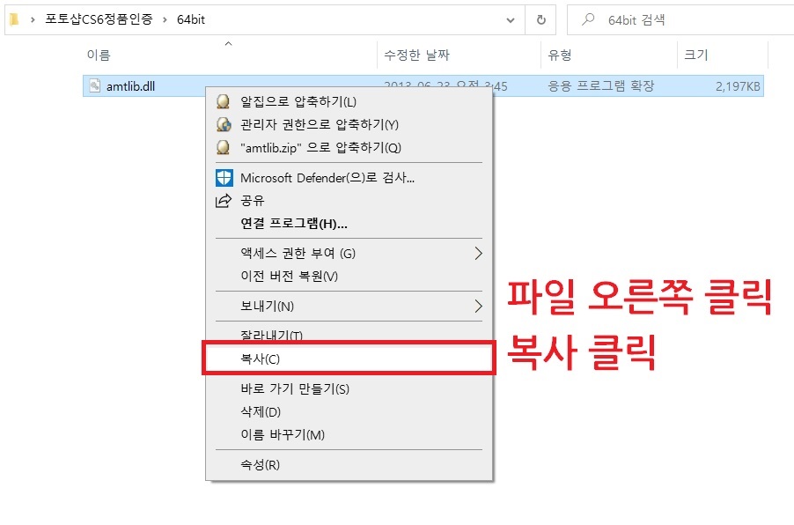Expand the 액세스 권한 부여 submenu arrow
This screenshot has height=525, width=794.
pos(479,253)
